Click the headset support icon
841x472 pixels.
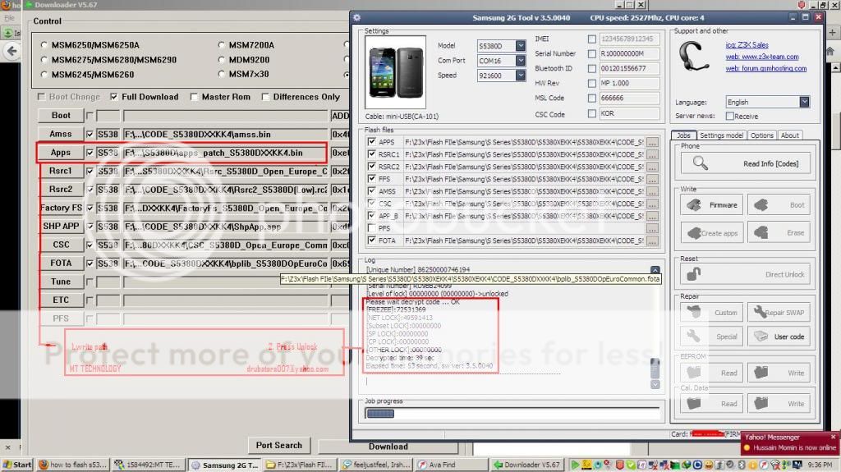pyautogui.click(x=693, y=57)
